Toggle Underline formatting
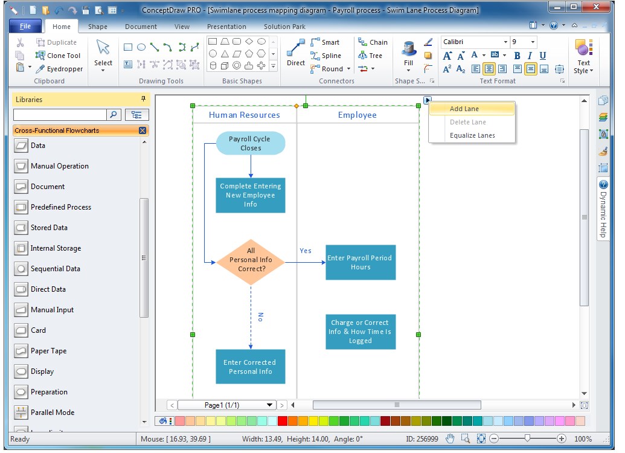The width and height of the screenshot is (625, 453). coord(542,56)
